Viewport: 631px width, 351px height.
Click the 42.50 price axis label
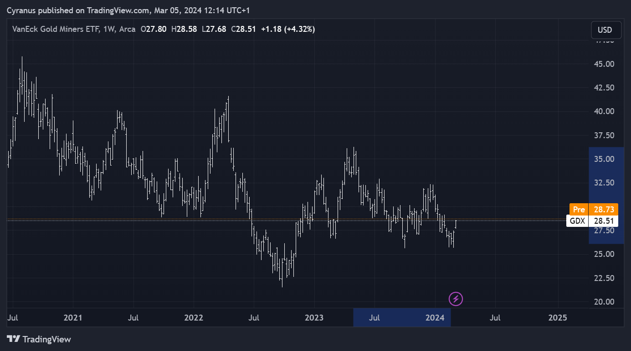605,87
